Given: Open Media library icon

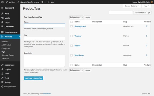Looking at the screenshot, I should 2,18.
